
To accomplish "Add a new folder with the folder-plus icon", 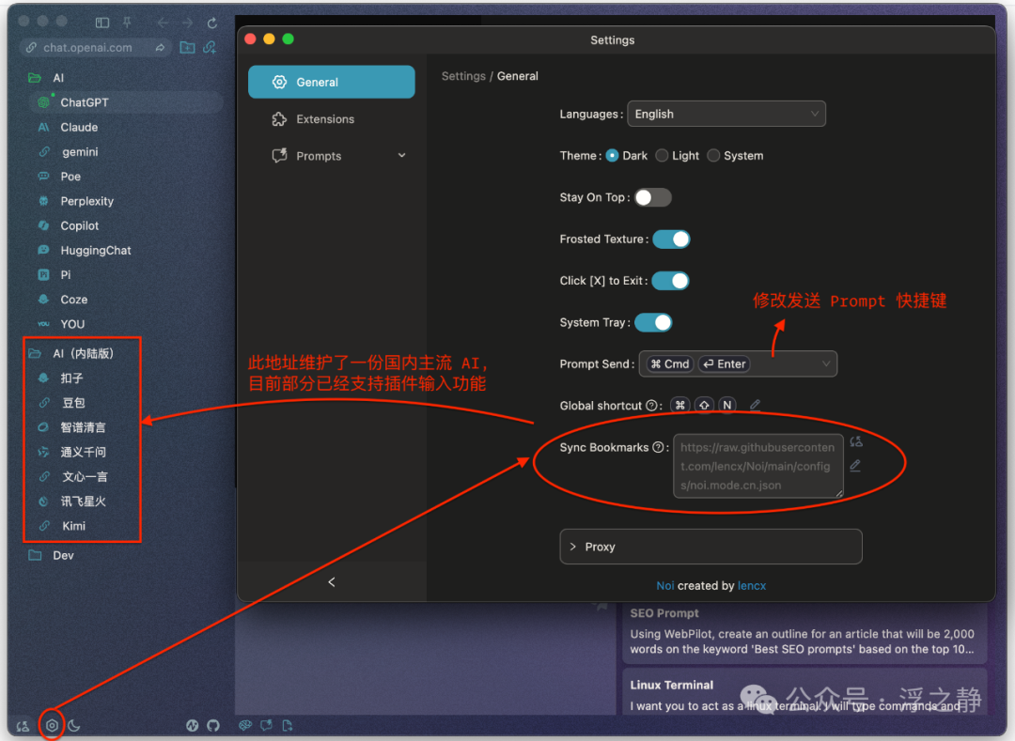I will tap(187, 47).
